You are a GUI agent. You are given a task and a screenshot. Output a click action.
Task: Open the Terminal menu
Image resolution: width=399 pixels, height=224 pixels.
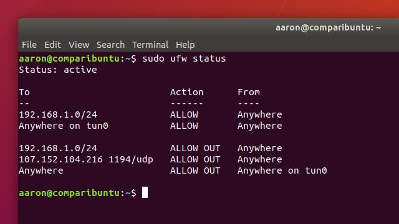click(x=150, y=45)
